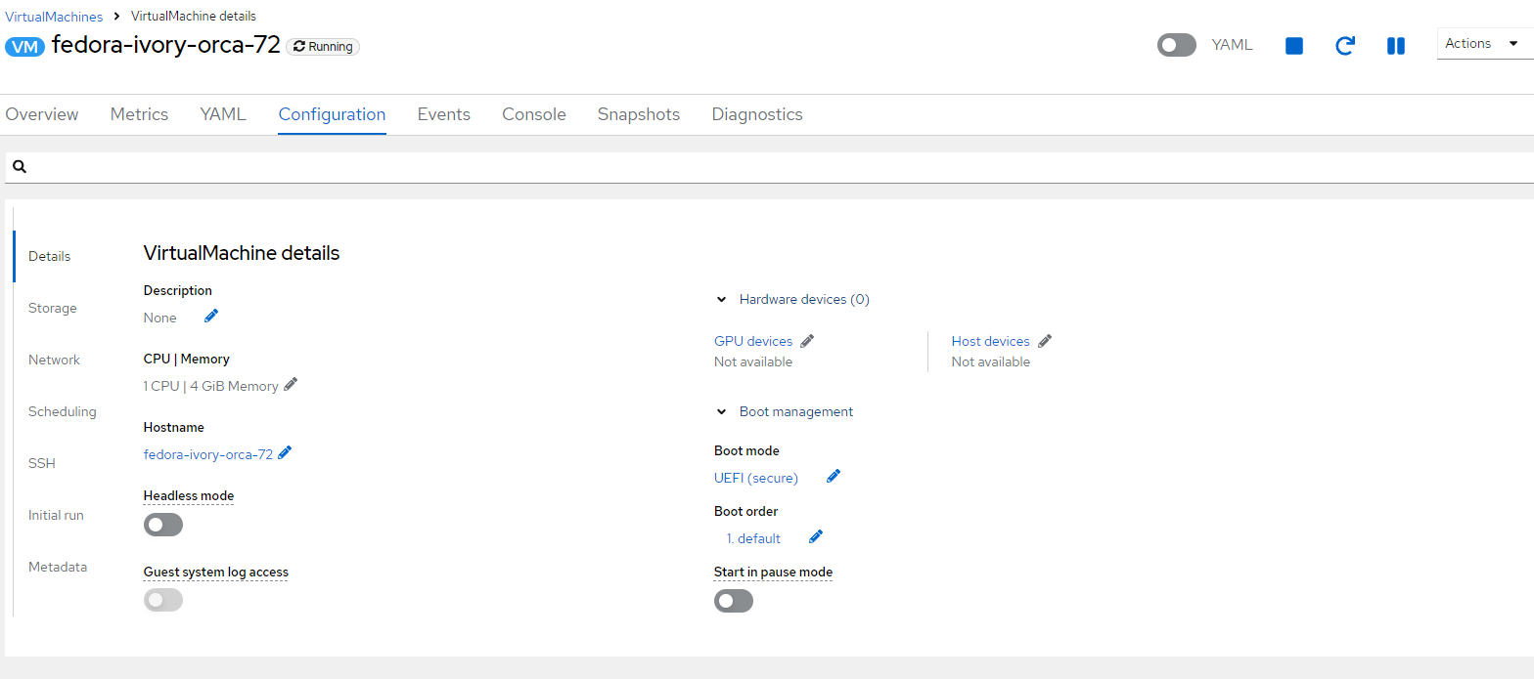
Task: Select Metadata in side navigation
Action: (58, 567)
